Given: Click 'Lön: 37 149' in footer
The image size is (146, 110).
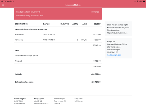Looking at the screenshot, I should point(38,101).
